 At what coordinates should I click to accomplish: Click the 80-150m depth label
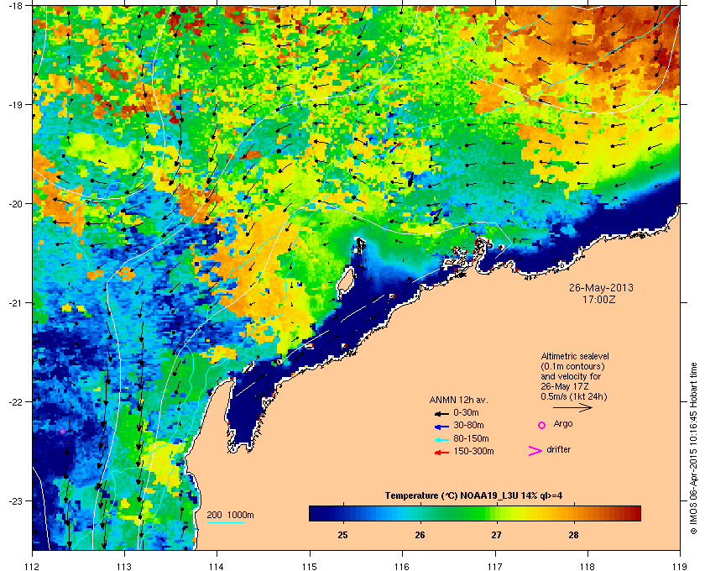(471, 438)
